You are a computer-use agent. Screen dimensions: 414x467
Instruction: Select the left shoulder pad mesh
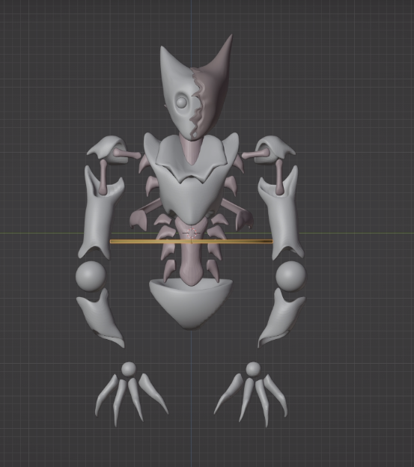(x=109, y=149)
